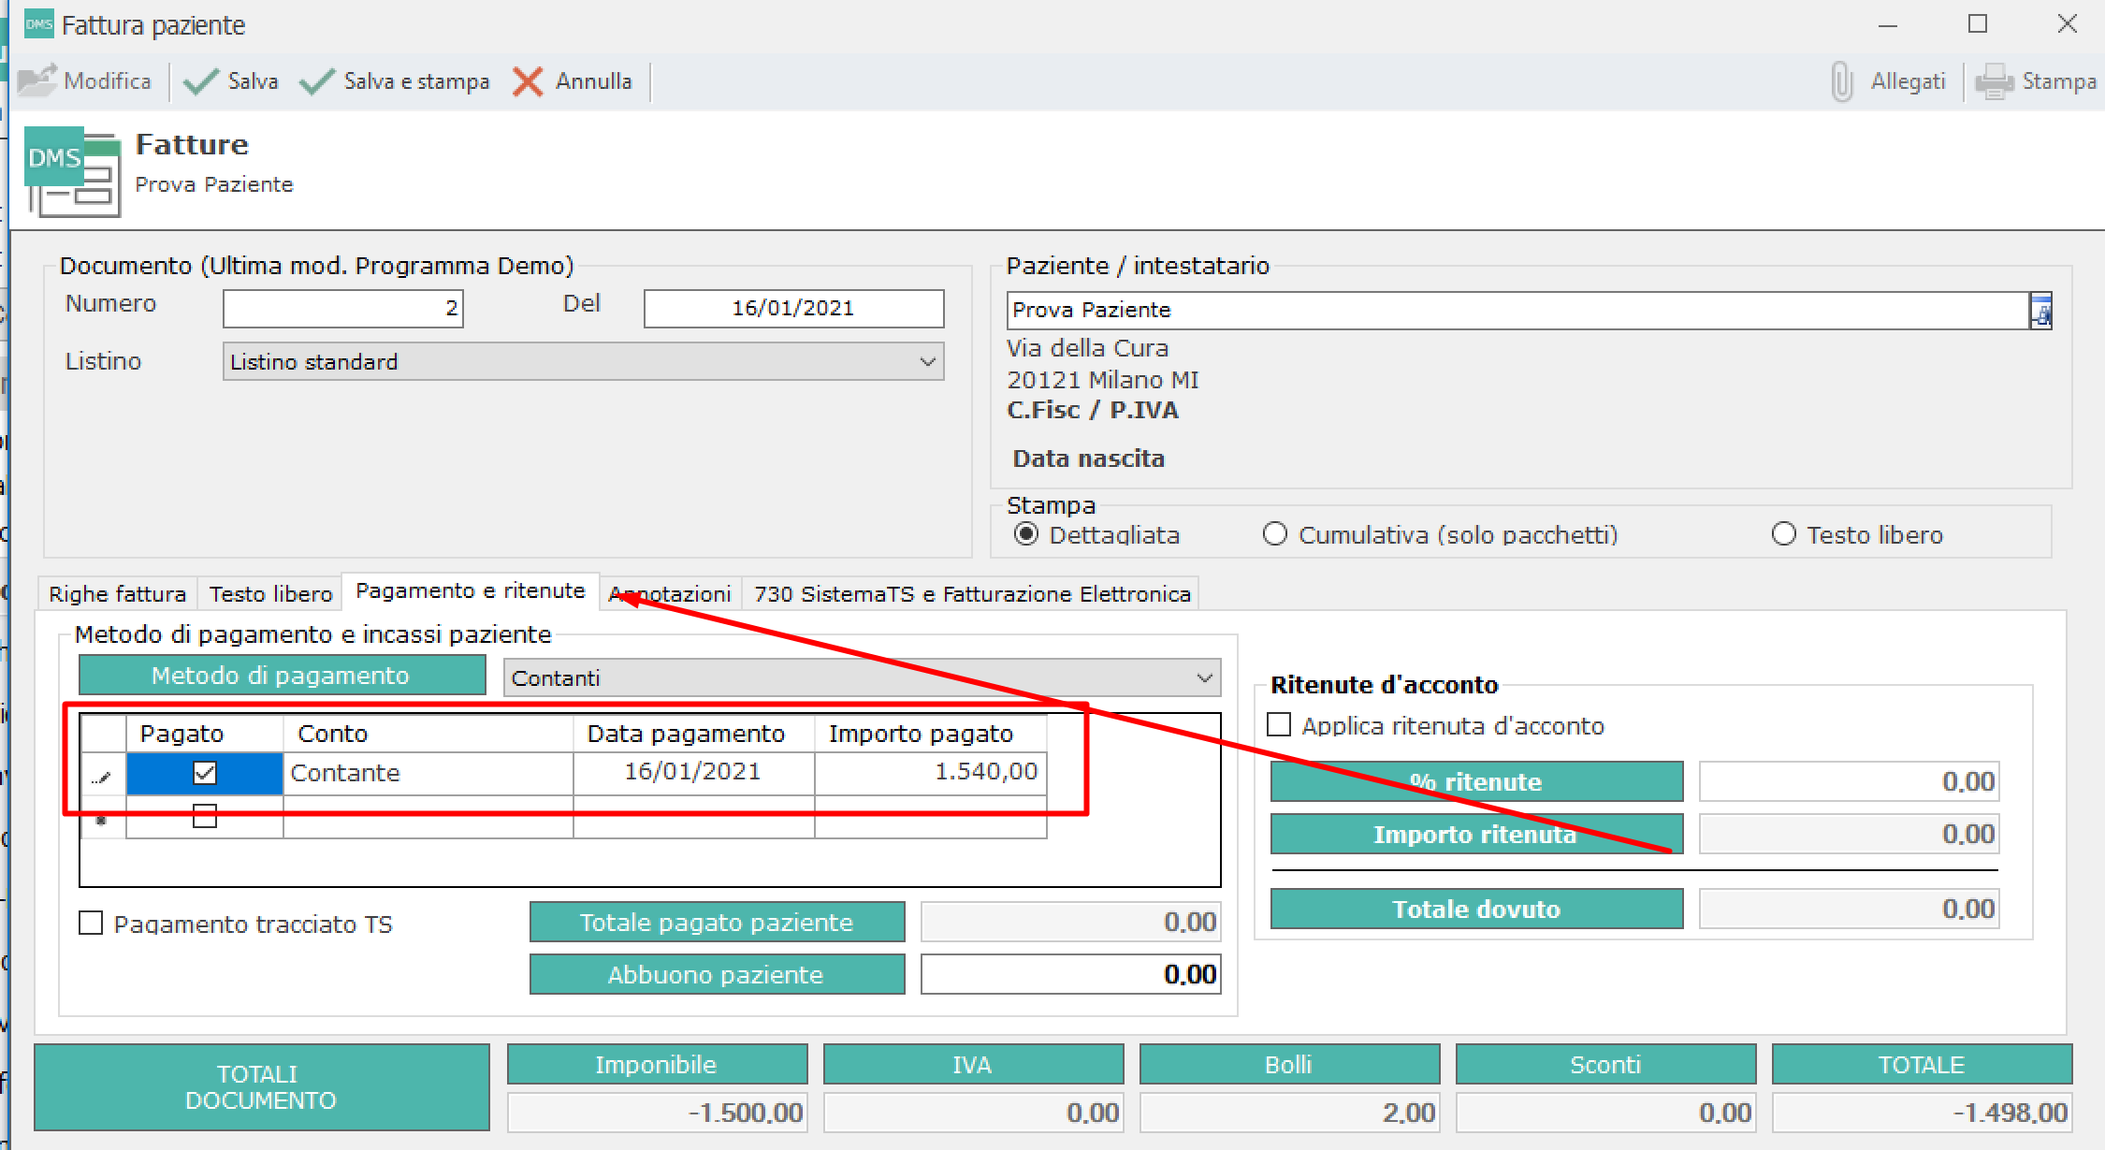The image size is (2105, 1150).
Task: Click Salva e stampa checkmark icon
Action: (x=316, y=82)
